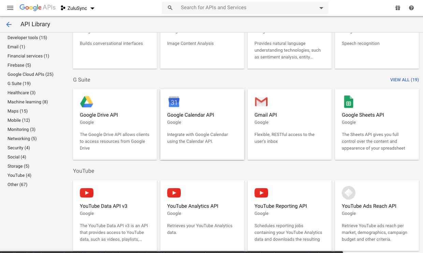Click the Google Sheets green icon
The image size is (423, 253).
tap(349, 102)
